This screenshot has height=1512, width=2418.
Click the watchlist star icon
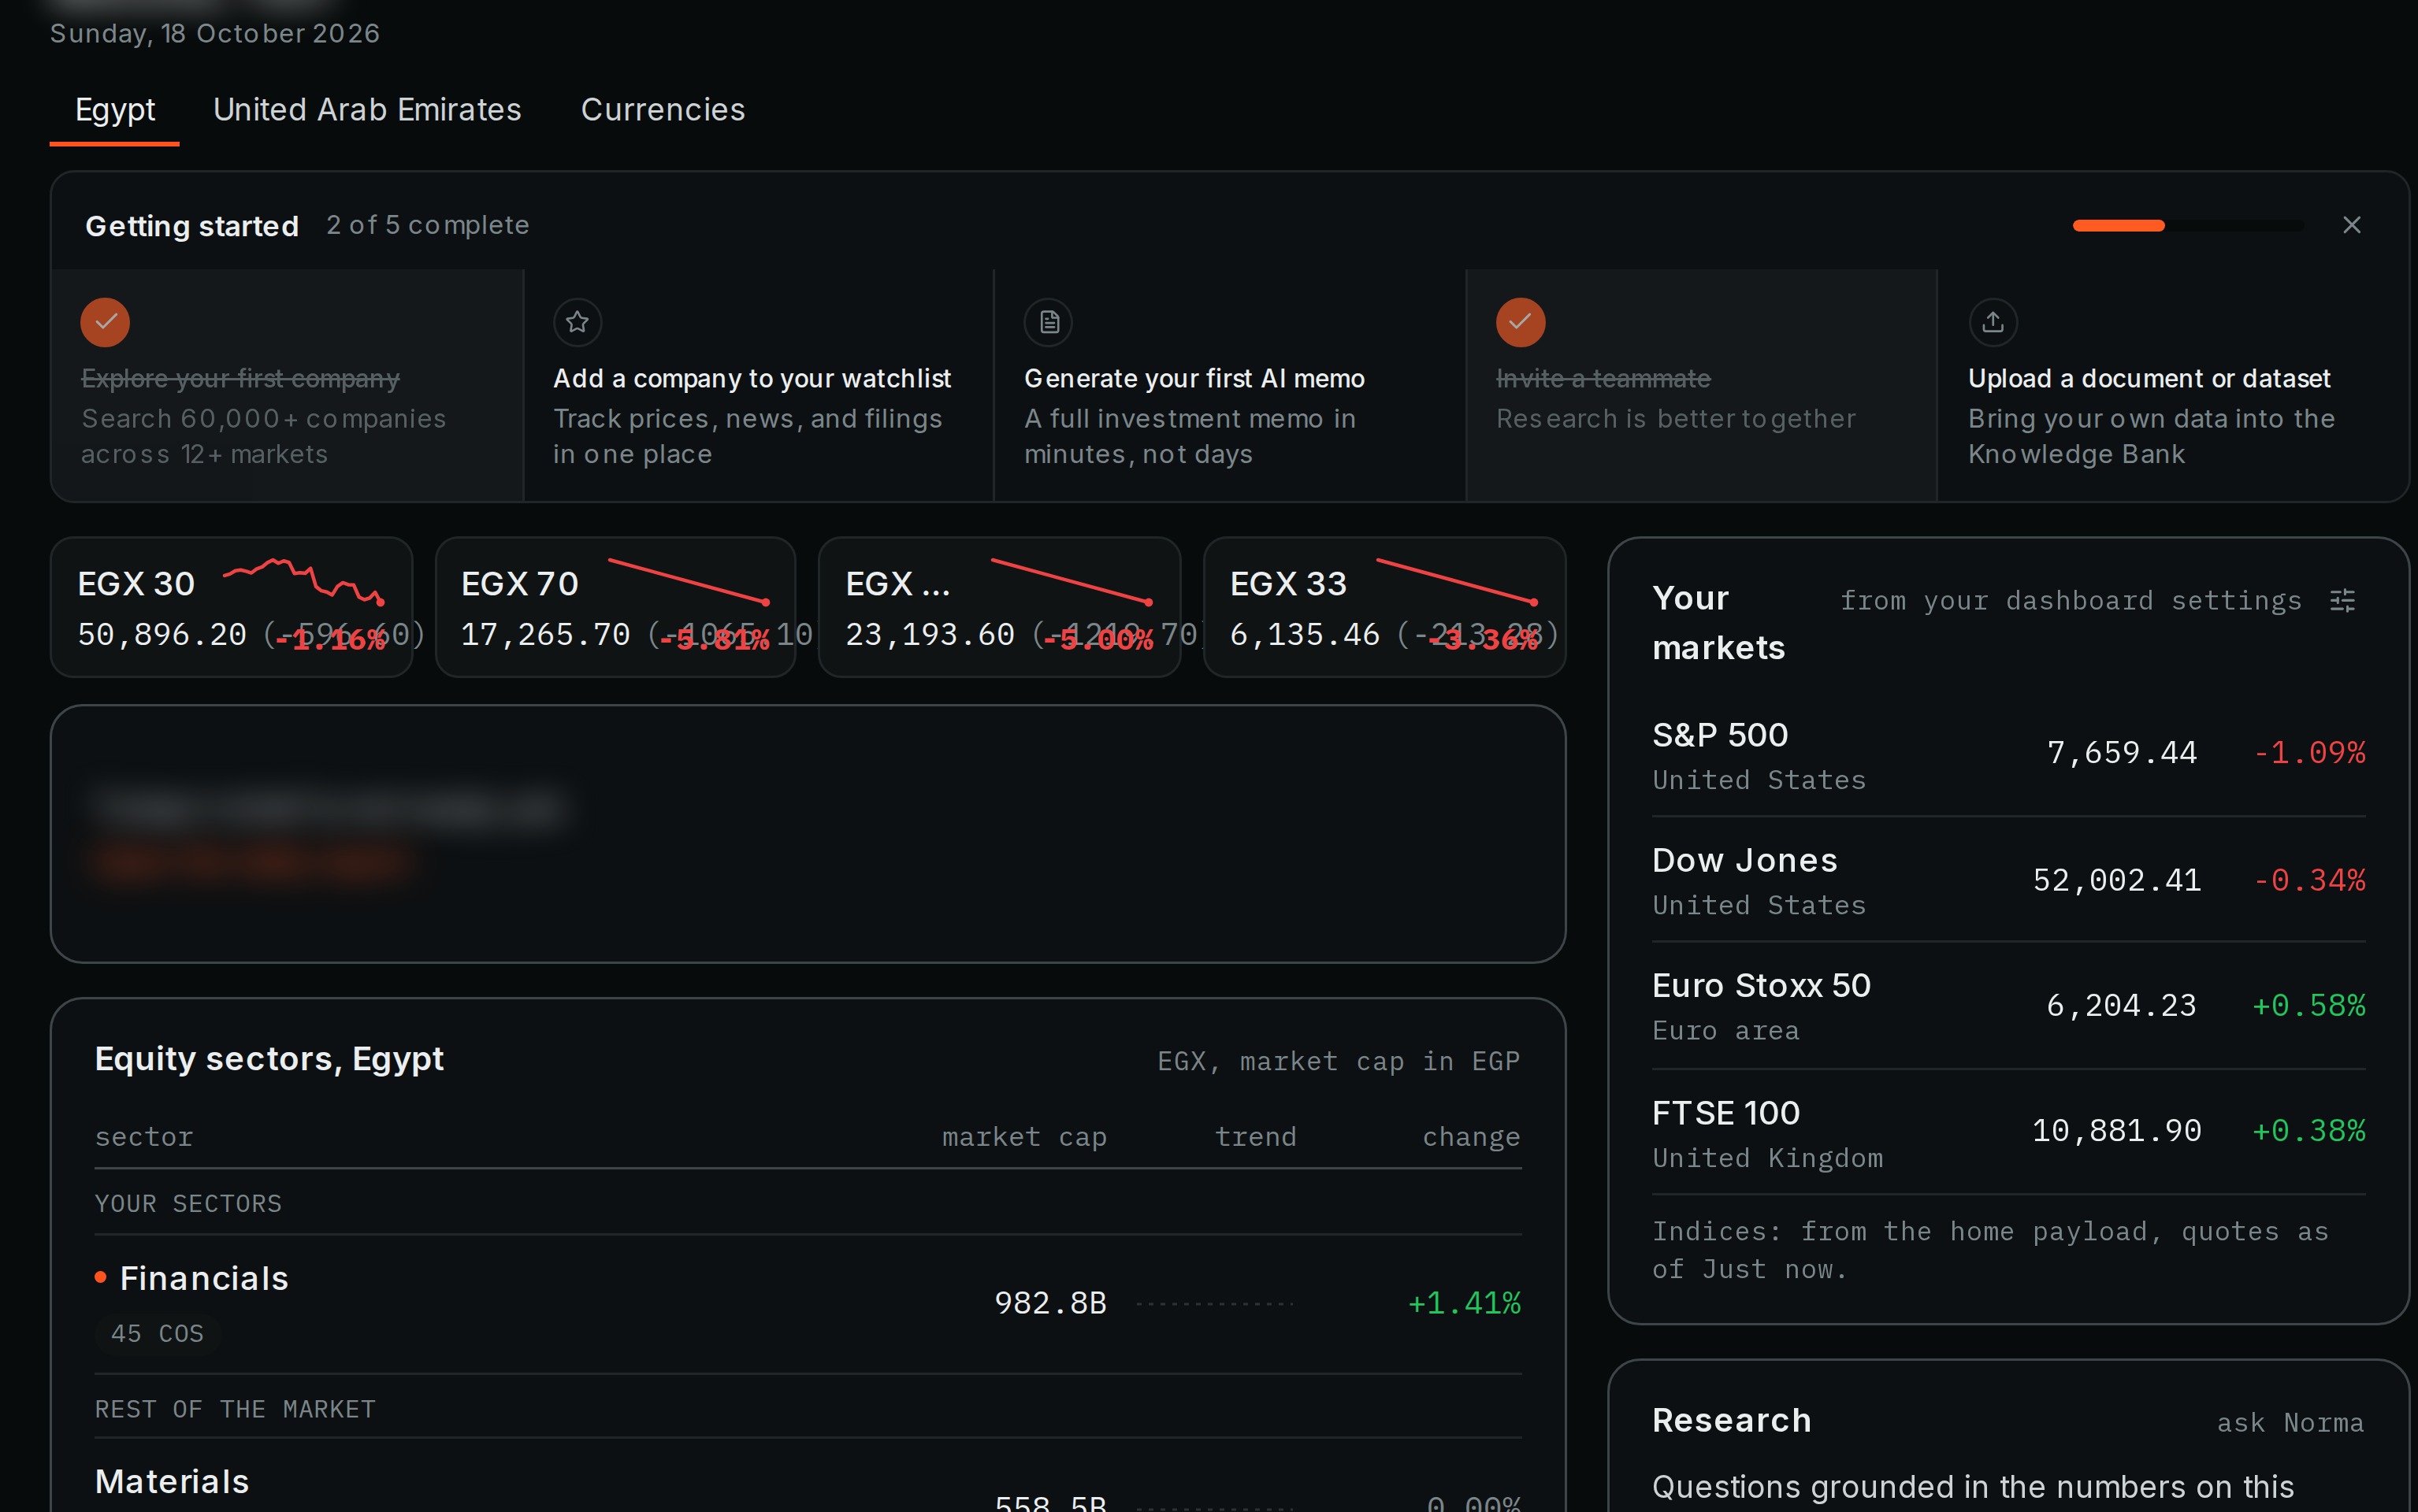[578, 322]
